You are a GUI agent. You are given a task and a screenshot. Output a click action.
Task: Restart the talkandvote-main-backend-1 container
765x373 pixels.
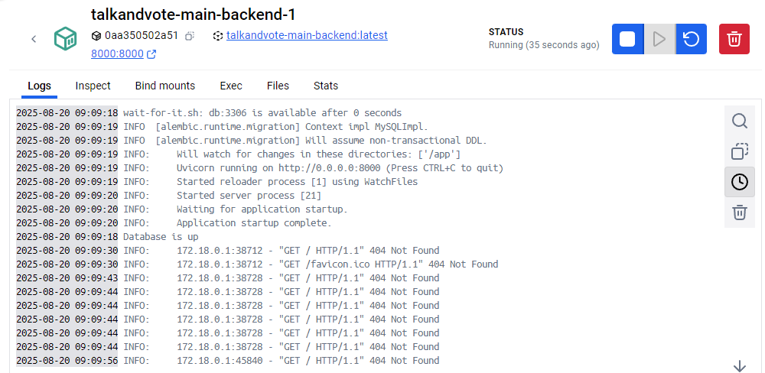click(692, 38)
